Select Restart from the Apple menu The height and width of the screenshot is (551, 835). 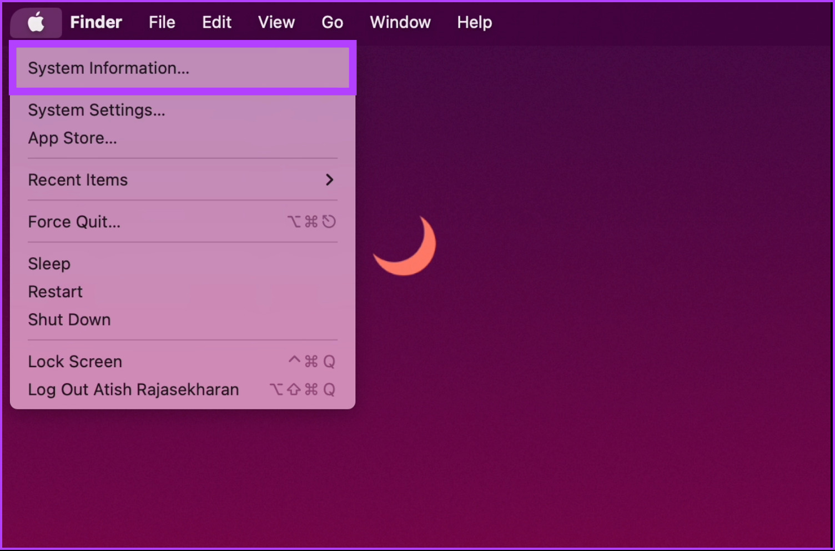(55, 291)
